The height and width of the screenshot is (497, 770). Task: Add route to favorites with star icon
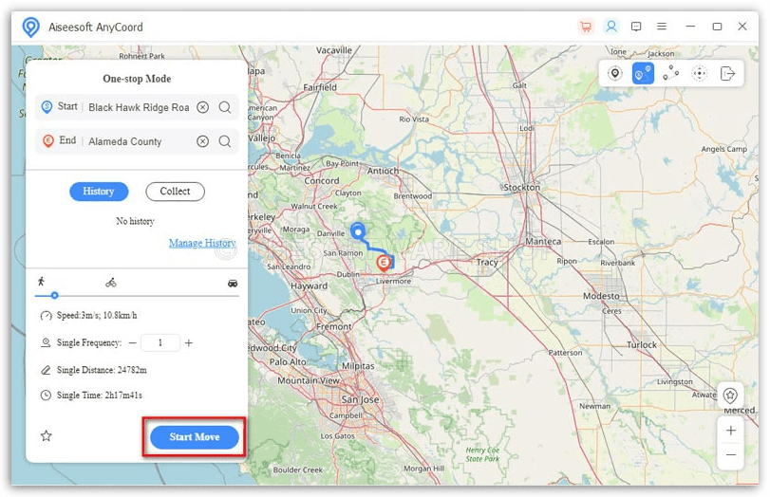click(x=47, y=435)
